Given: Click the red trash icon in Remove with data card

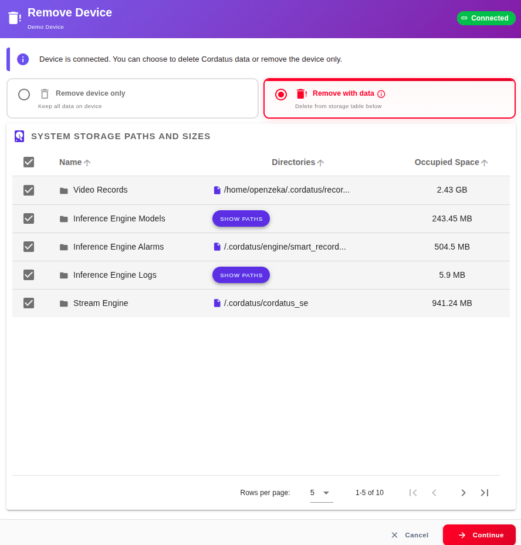Looking at the screenshot, I should pyautogui.click(x=301, y=93).
